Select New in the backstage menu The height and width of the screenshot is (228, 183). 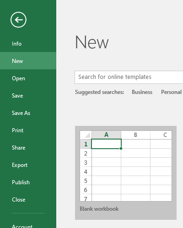pyautogui.click(x=28, y=61)
